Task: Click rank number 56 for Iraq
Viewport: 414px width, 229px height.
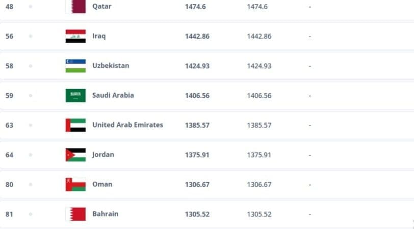Action: 9,36
